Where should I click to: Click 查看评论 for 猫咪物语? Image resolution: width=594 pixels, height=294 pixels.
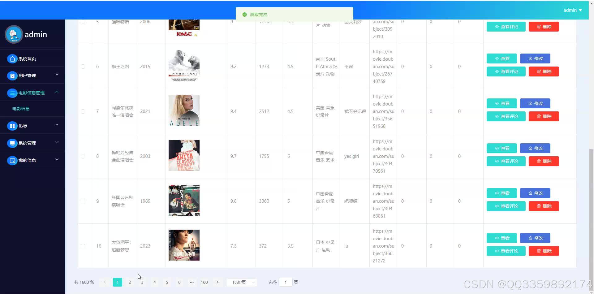coord(506,27)
